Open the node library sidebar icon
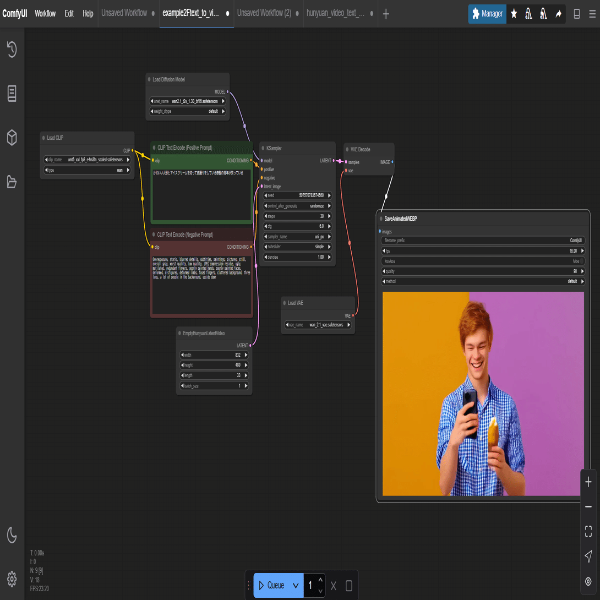The width and height of the screenshot is (600, 600). [12, 94]
